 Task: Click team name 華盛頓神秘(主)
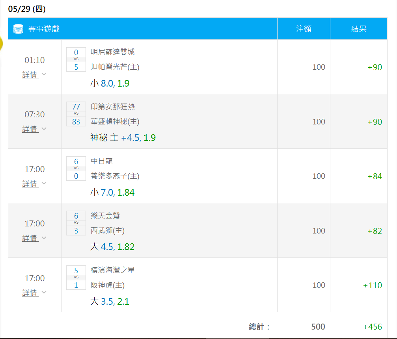(115, 121)
